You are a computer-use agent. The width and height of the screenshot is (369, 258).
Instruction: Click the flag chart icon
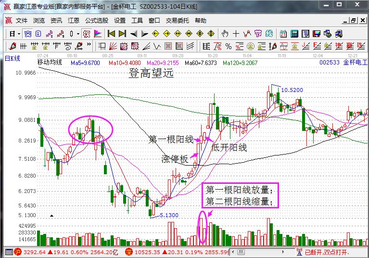coord(98,34)
